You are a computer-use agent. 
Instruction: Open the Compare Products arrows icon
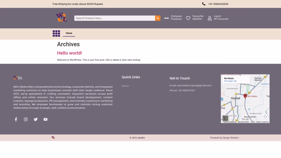coord(167,18)
